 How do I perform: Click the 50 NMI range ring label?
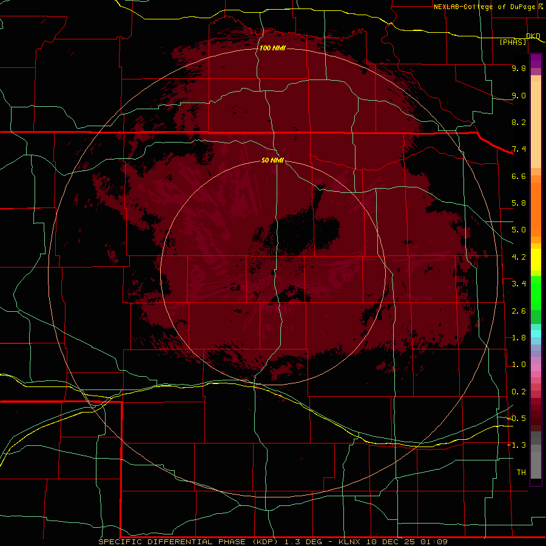(x=272, y=160)
